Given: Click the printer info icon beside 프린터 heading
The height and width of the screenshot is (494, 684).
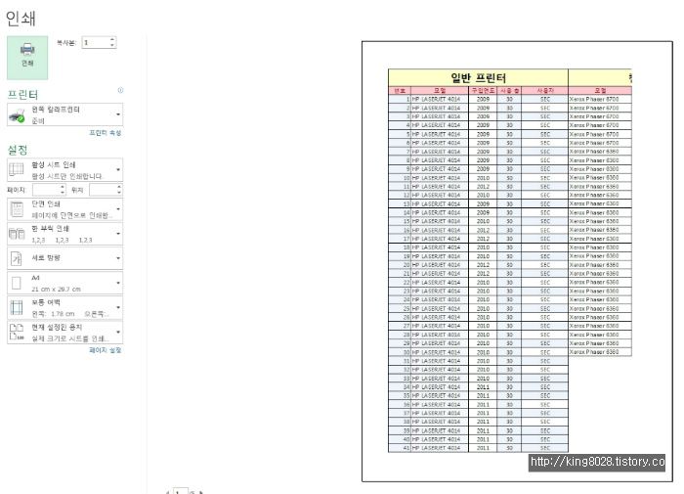Looking at the screenshot, I should tap(120, 90).
